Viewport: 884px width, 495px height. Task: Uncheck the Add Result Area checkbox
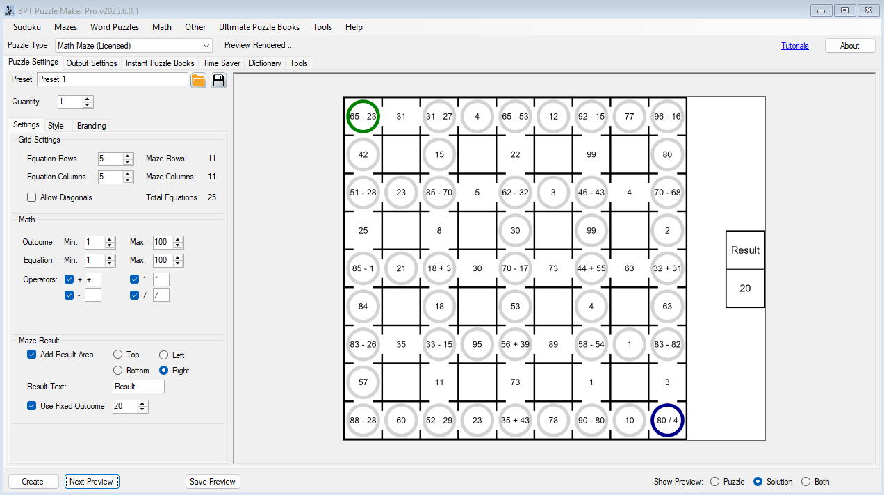(x=32, y=355)
